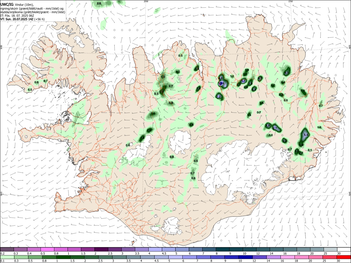Click the 0.9 precipitation value on the map
This screenshot has height=263, width=351.
171,103
